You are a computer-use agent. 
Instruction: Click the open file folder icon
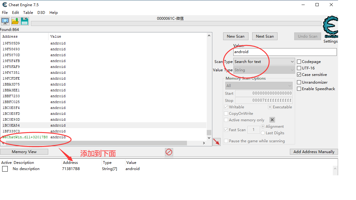click(15, 21)
